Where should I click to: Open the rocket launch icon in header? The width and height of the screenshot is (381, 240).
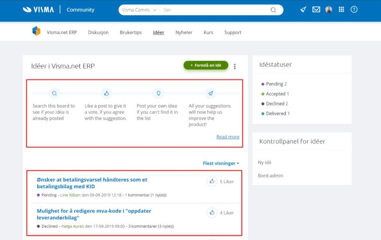click(303, 10)
